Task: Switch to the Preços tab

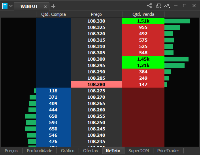Action: 11,151
